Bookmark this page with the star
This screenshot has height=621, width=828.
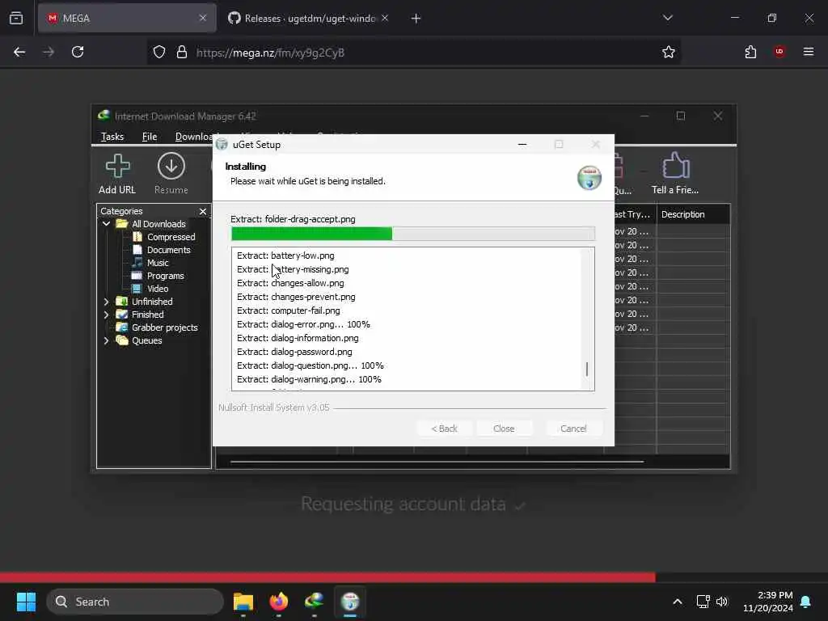tap(669, 52)
